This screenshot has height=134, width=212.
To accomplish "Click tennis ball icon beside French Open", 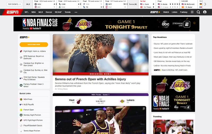I will [x=21, y=110].
